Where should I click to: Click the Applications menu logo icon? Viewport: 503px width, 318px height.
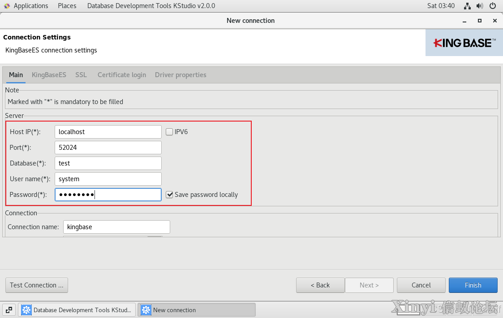[x=7, y=6]
